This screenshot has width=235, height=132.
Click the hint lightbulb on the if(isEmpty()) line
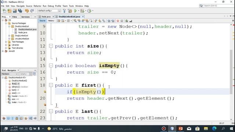[x=45, y=92]
